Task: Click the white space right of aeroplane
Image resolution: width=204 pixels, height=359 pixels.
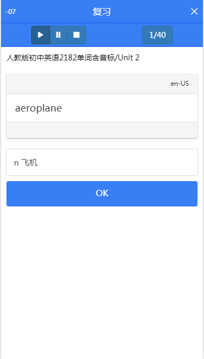Action: (129, 108)
